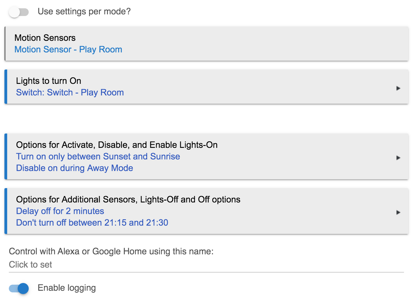Open 'Don't turn off between 21:15 and 21:30'
This screenshot has height=299, width=415.
[92, 223]
